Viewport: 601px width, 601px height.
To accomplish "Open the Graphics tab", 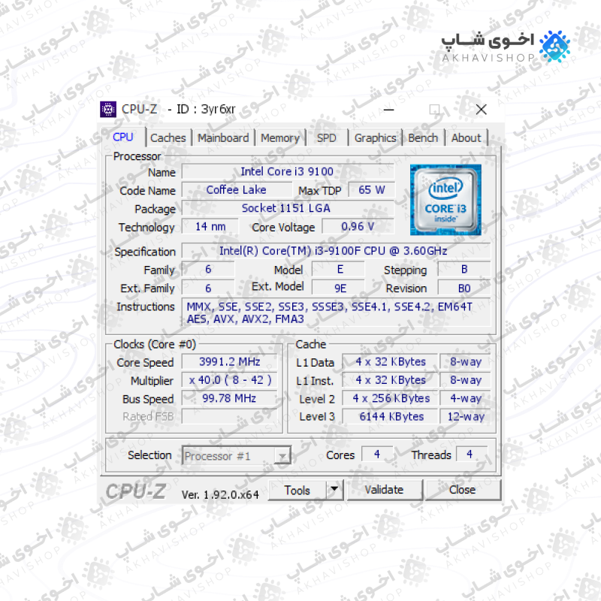I will 375,138.
